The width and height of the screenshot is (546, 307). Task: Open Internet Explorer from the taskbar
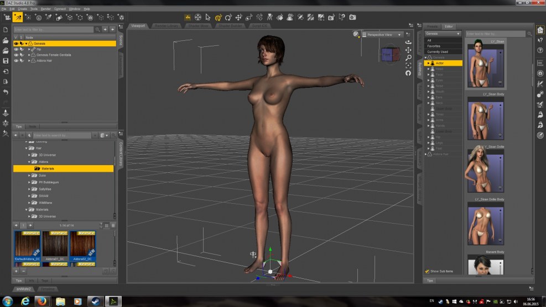(x=25, y=301)
